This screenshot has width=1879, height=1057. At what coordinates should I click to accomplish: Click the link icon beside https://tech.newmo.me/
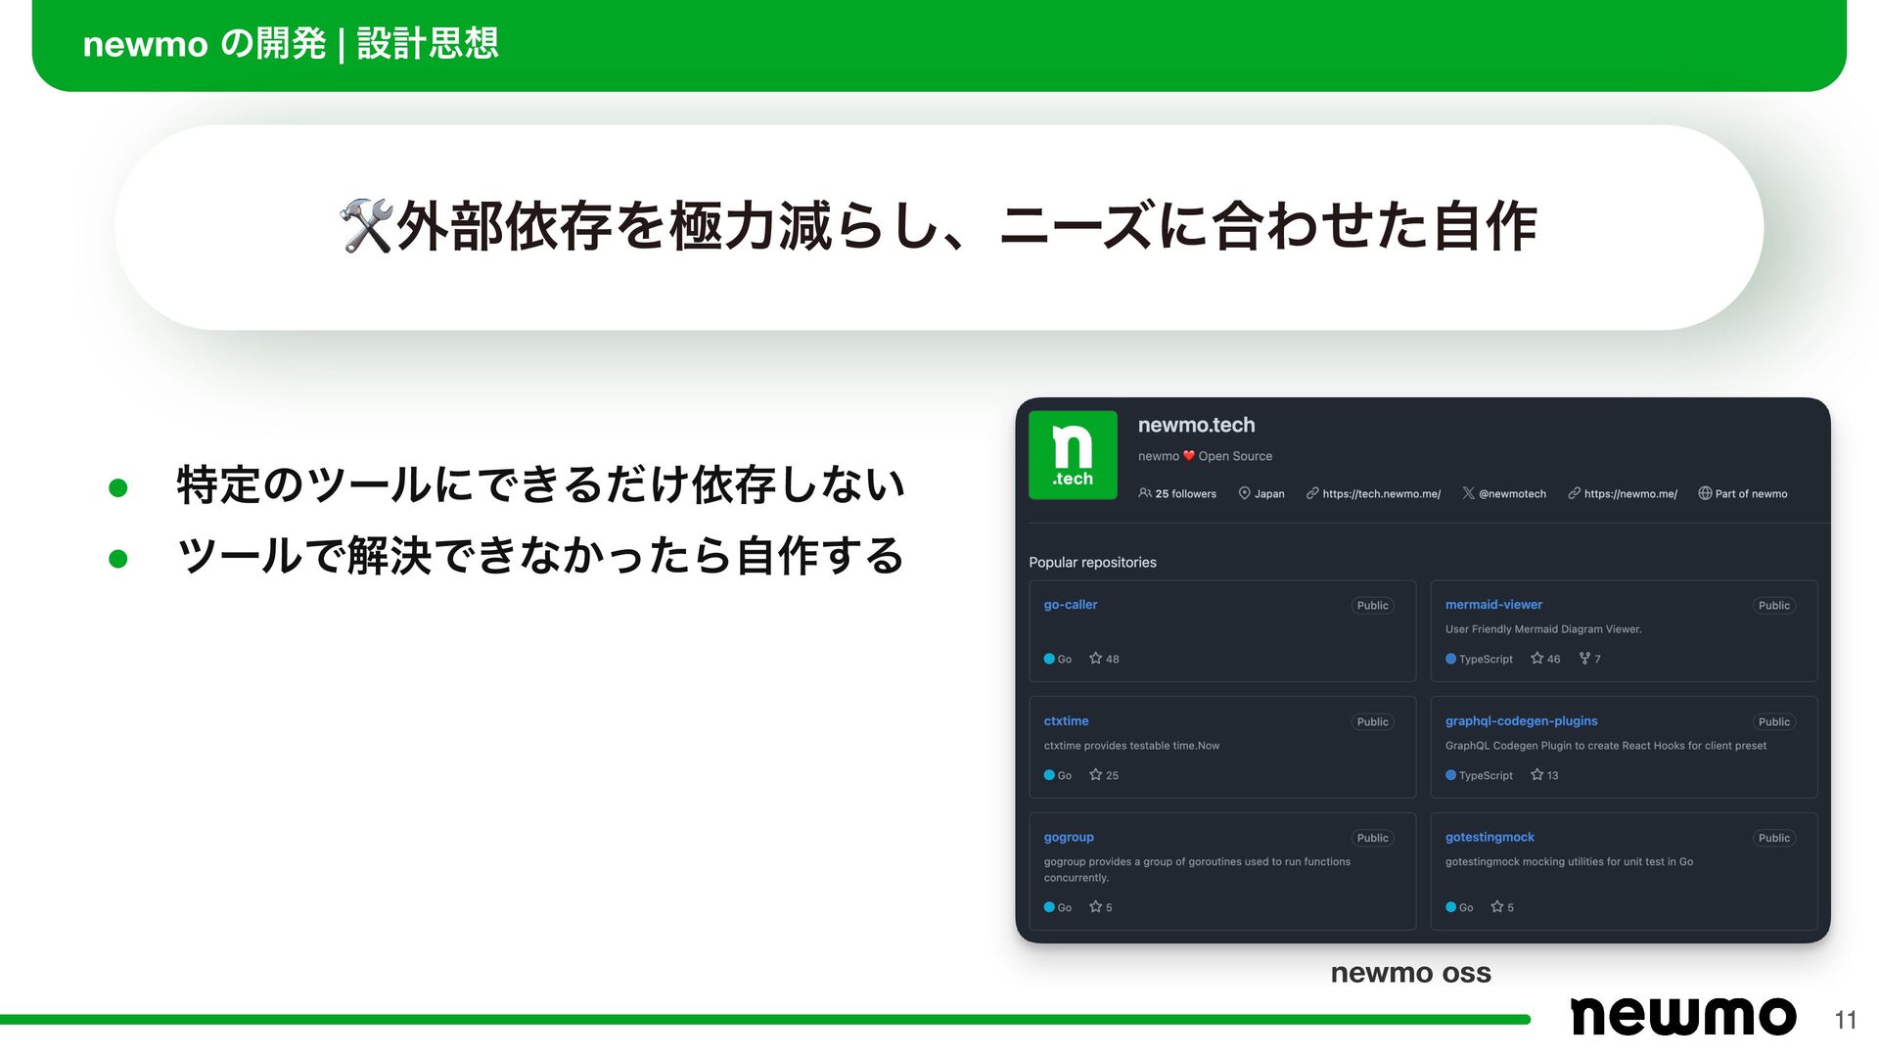coord(1311,493)
